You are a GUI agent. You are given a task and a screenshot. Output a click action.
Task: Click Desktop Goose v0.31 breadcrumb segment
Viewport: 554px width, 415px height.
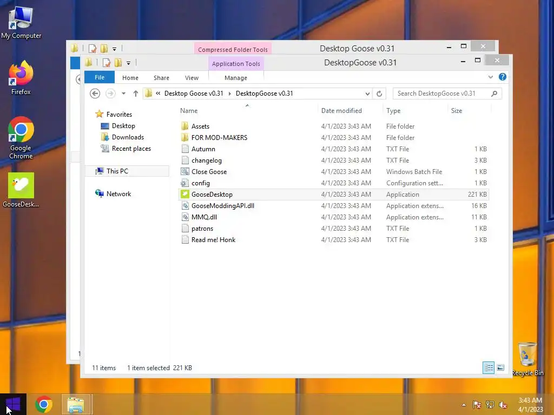point(194,93)
